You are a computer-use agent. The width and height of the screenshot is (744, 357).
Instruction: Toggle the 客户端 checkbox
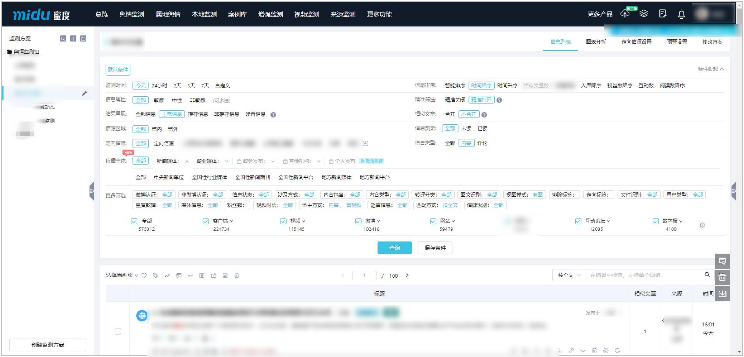point(206,221)
